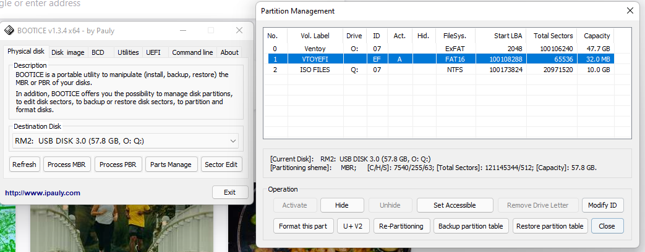Click the NTFS file system cell
The height and width of the screenshot is (252, 645).
454,70
